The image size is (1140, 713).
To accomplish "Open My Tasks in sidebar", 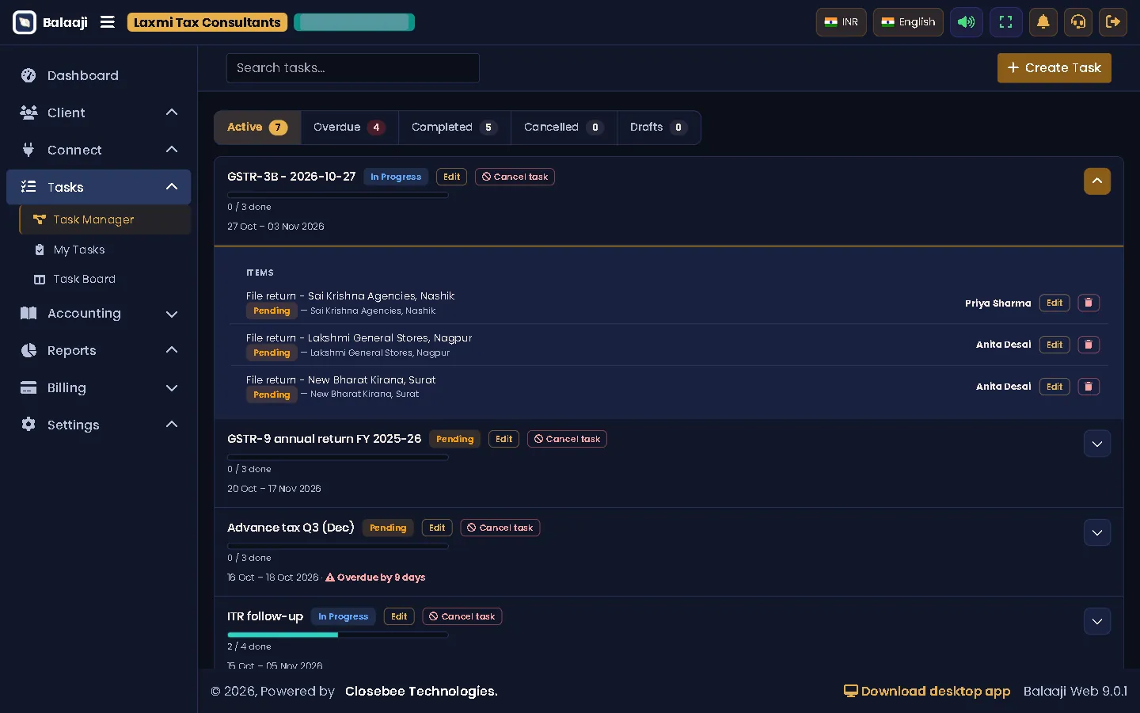I will 104,250.
